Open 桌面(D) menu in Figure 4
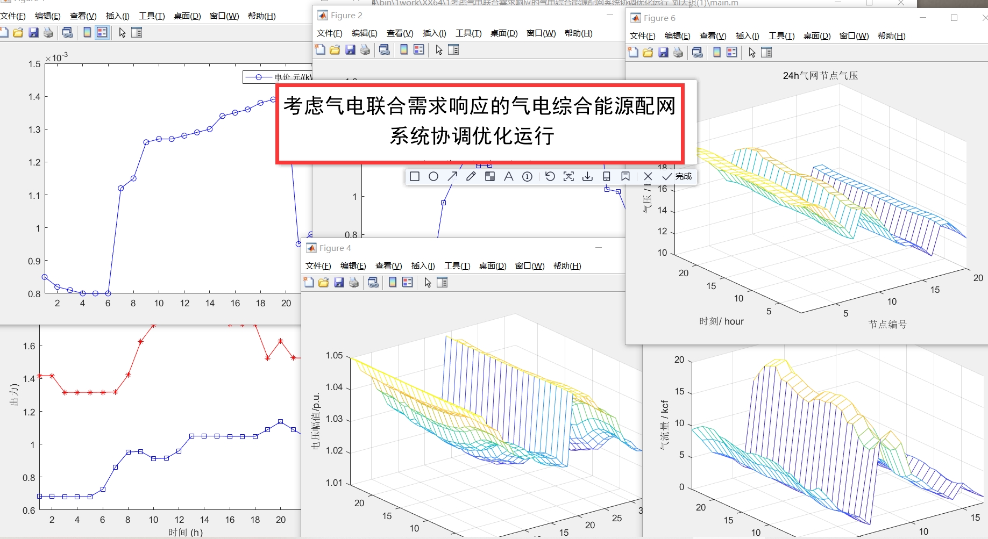The height and width of the screenshot is (539, 988). [493, 266]
